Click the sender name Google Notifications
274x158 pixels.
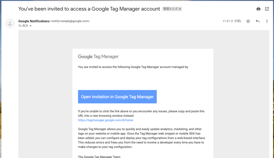click(34, 21)
